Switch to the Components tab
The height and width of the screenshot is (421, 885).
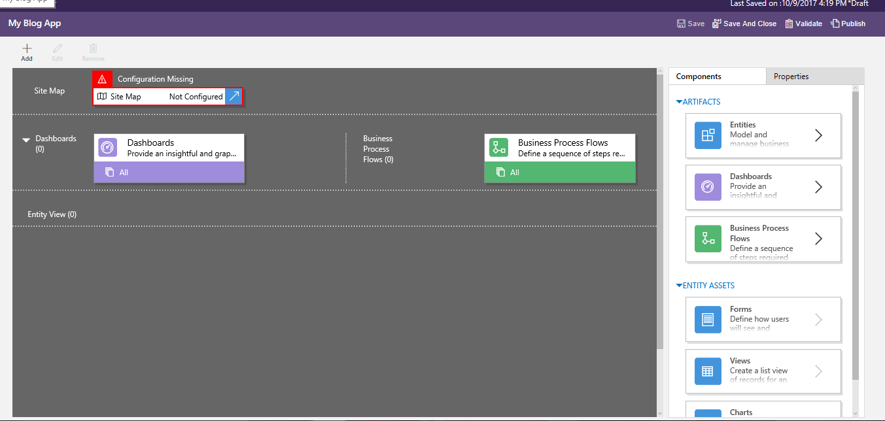pos(699,76)
